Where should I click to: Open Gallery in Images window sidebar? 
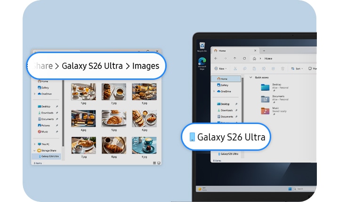pos(43,87)
